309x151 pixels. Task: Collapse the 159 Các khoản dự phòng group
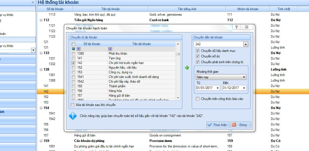pos(41,141)
